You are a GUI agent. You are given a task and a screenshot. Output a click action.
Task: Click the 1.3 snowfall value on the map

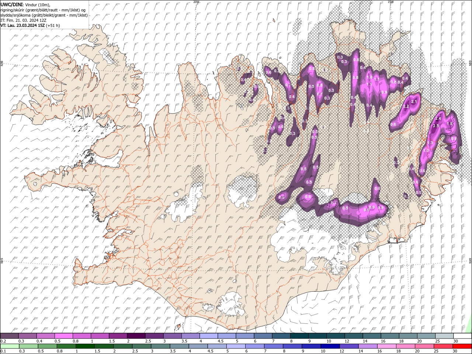430,143
